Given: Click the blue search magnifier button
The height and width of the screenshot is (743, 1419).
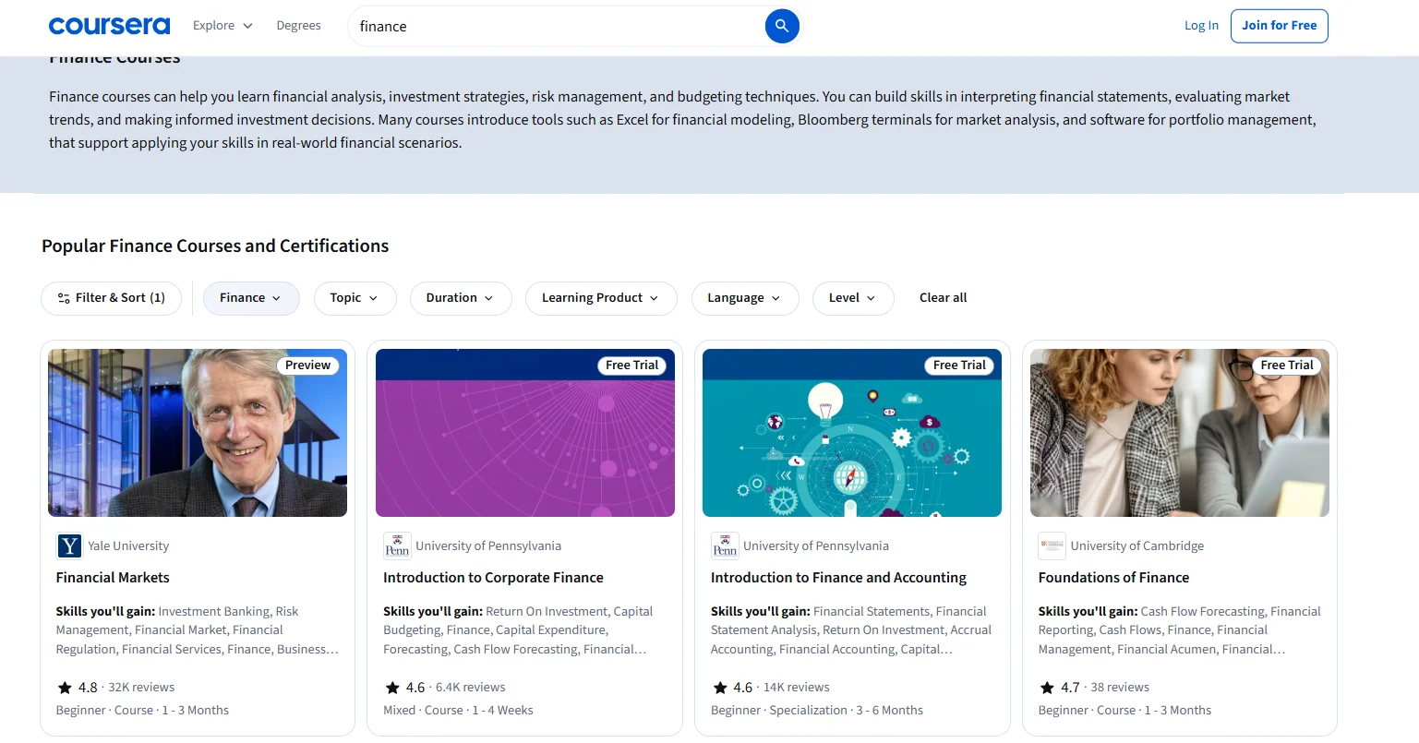Looking at the screenshot, I should coord(781,26).
